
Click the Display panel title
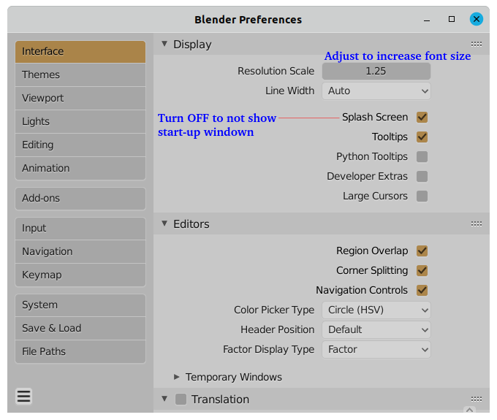[192, 45]
